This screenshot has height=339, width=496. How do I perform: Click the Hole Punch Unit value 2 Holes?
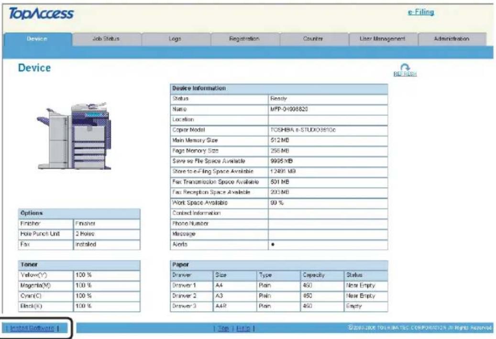[85, 234]
